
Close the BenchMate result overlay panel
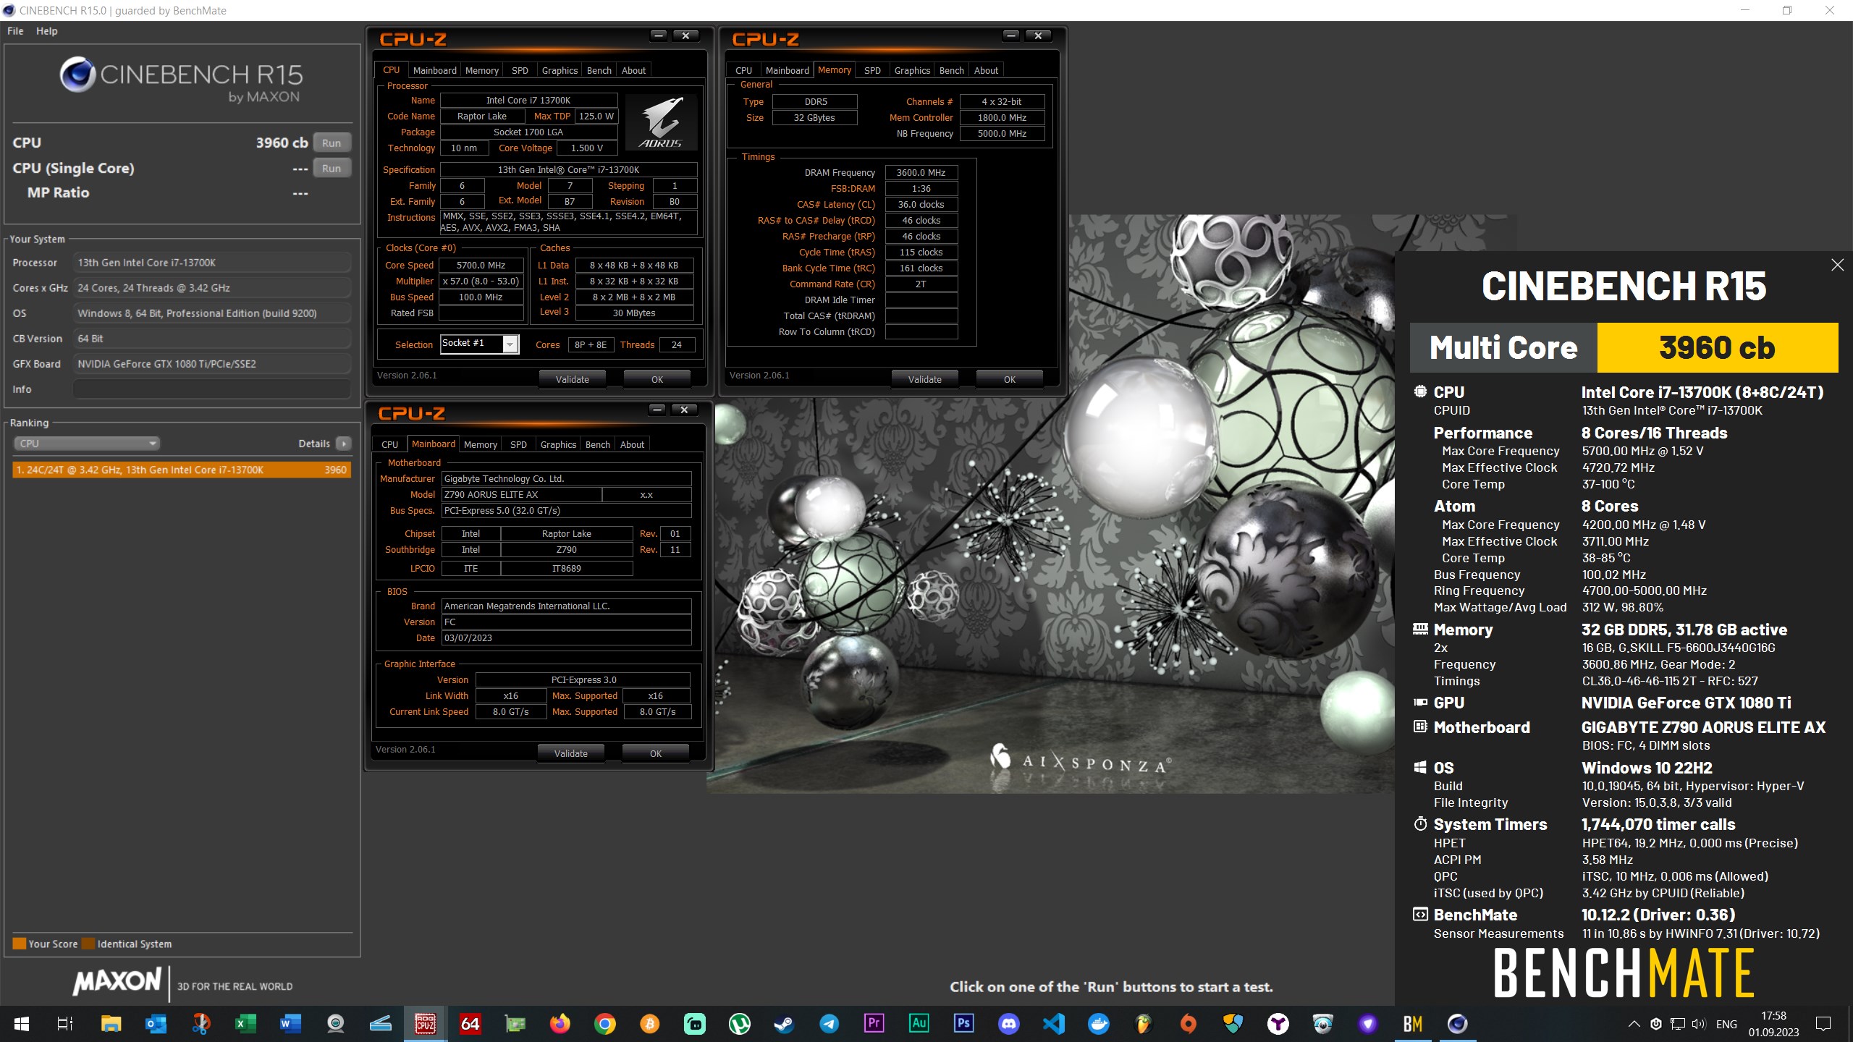[x=1837, y=265]
